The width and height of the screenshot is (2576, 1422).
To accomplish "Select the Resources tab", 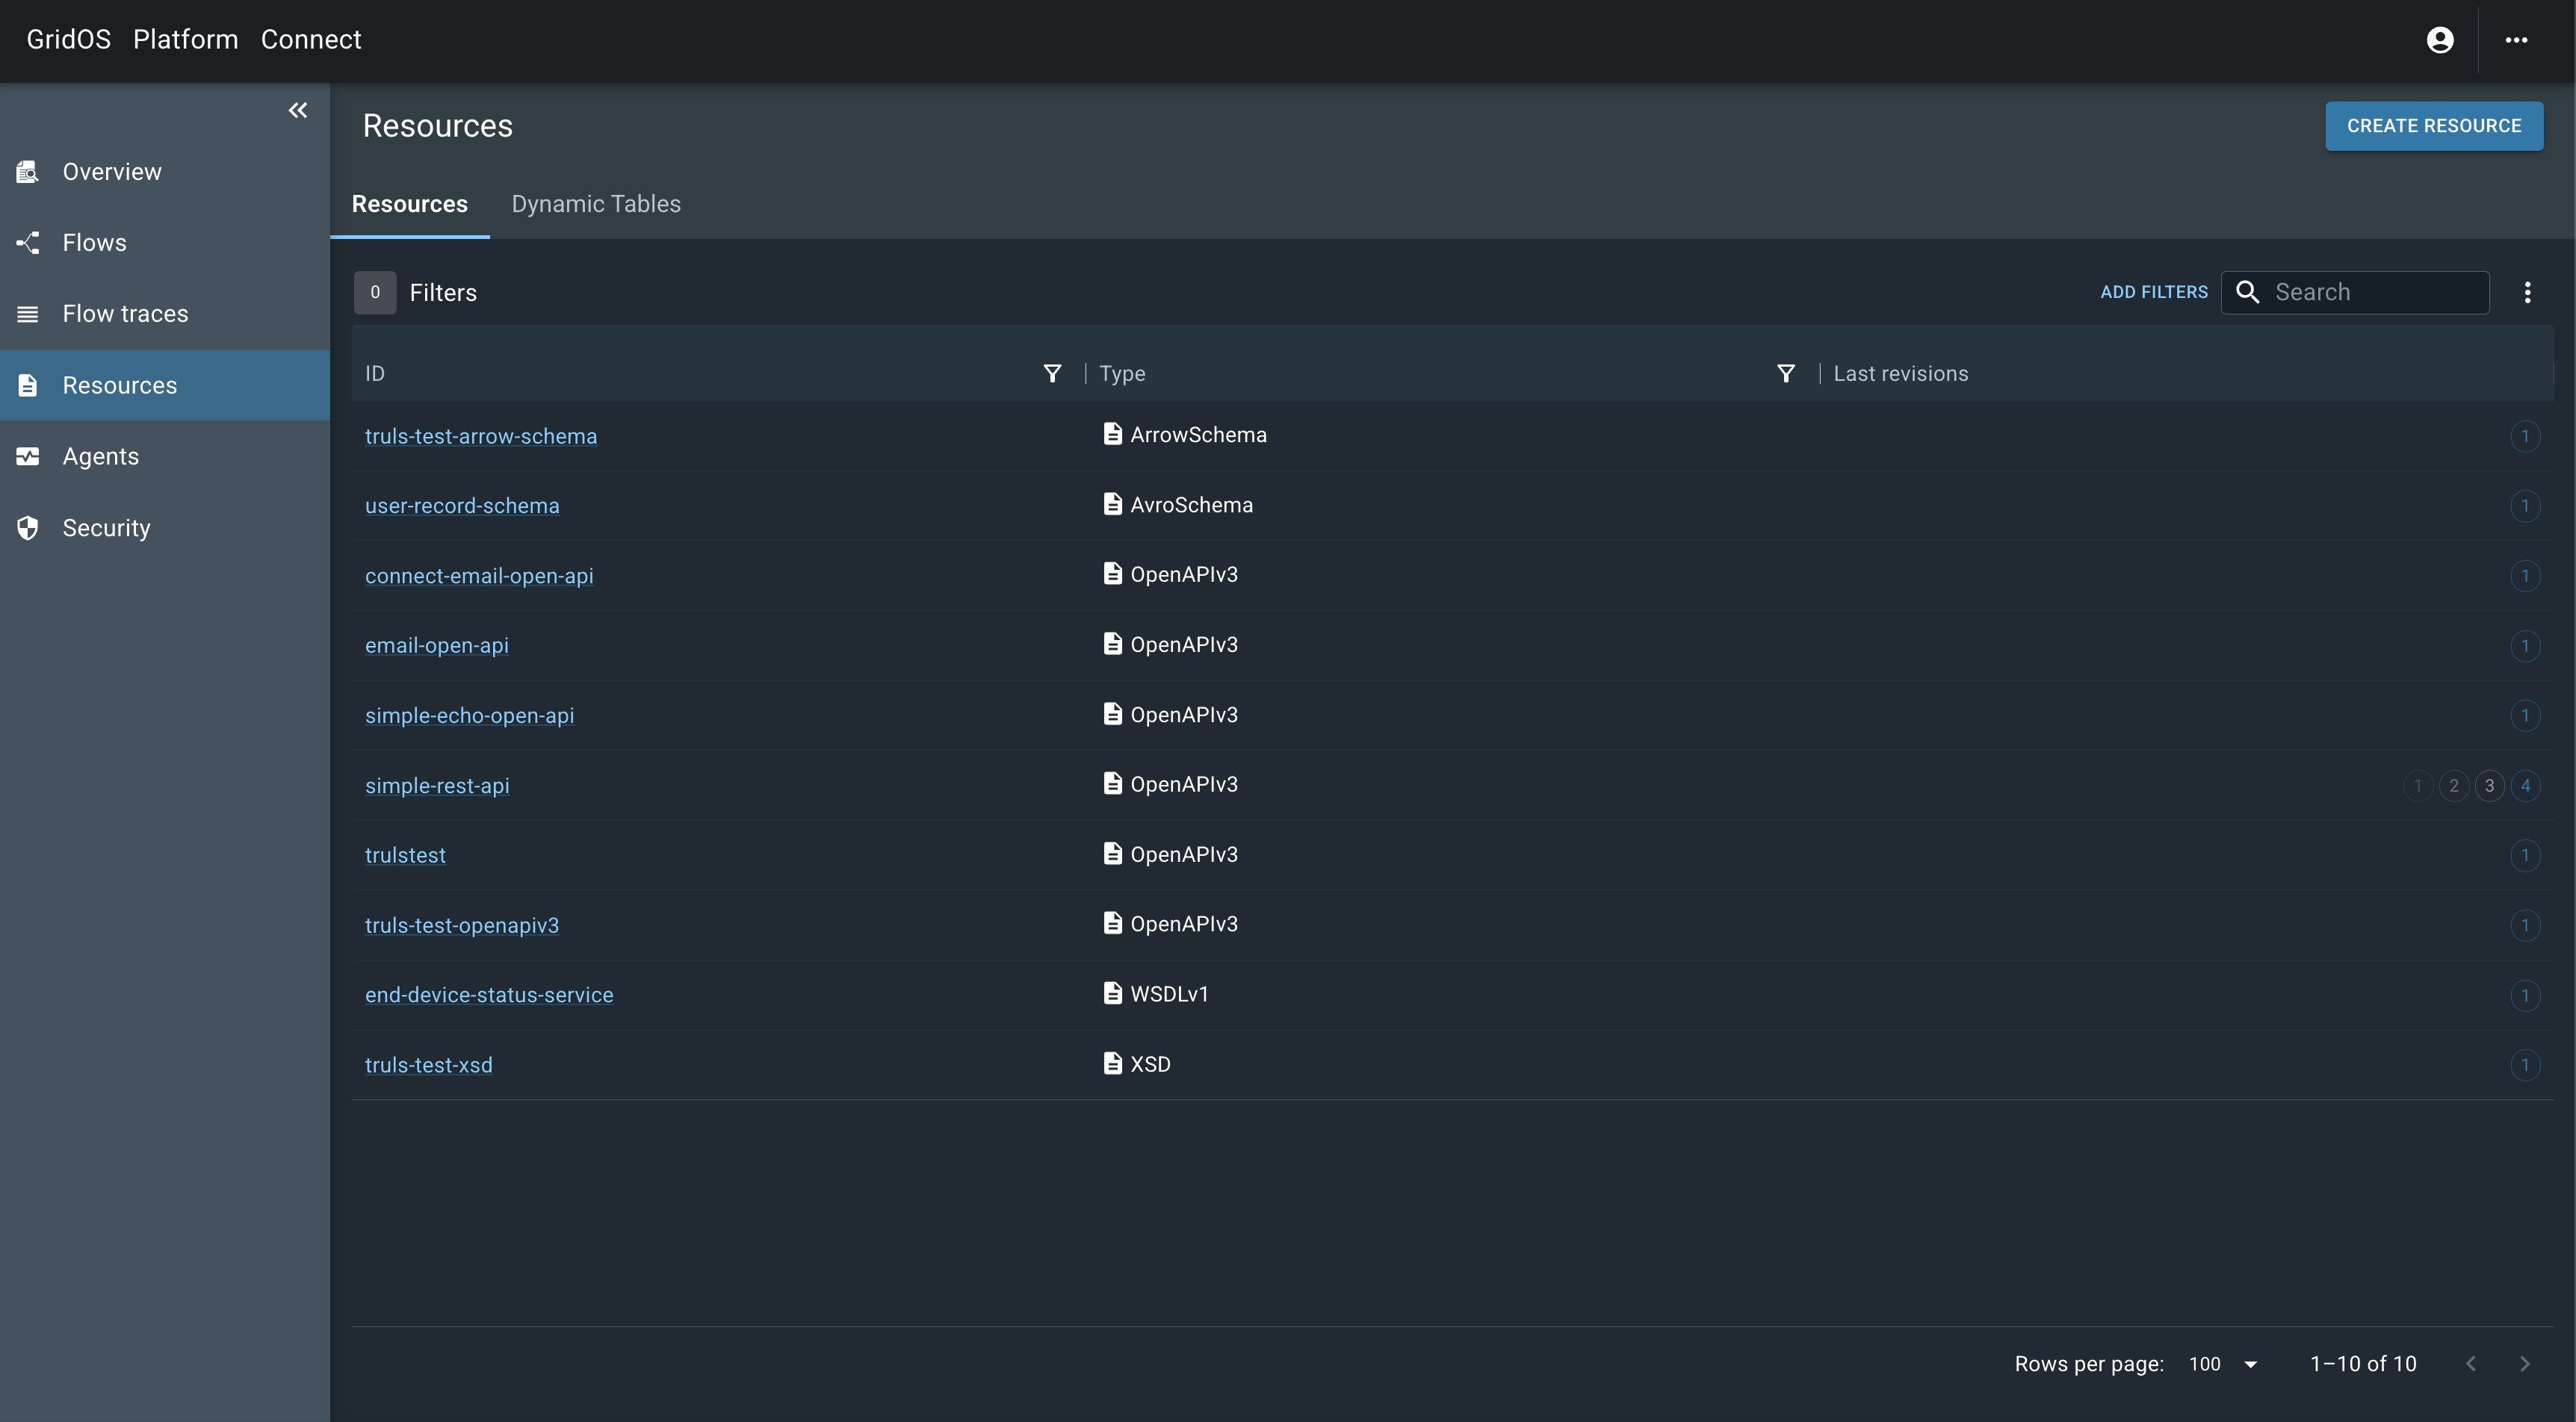I will click(410, 204).
